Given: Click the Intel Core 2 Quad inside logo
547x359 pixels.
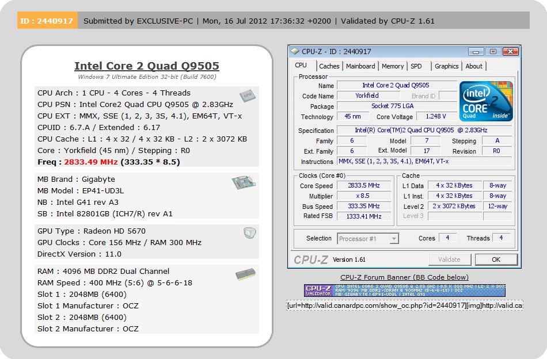Looking at the screenshot, I should point(486,101).
